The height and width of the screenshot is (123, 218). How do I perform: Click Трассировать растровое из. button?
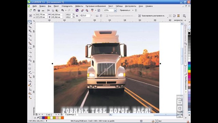pyautogui.click(x=152, y=16)
